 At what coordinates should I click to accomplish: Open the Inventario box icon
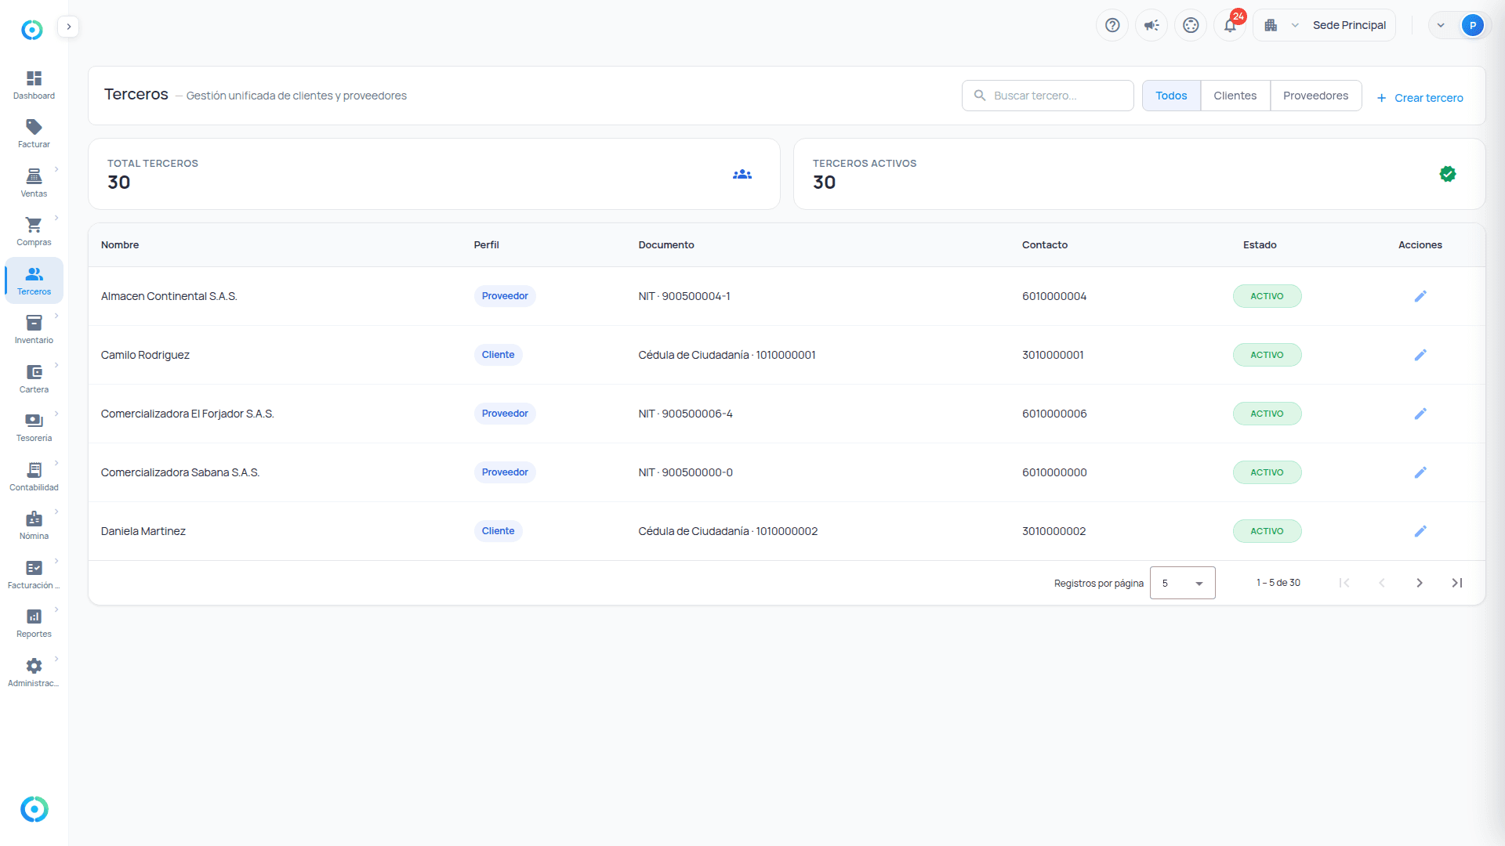coord(34,323)
